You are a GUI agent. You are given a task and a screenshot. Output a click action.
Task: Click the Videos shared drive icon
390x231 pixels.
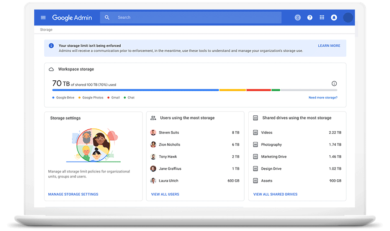(x=256, y=133)
